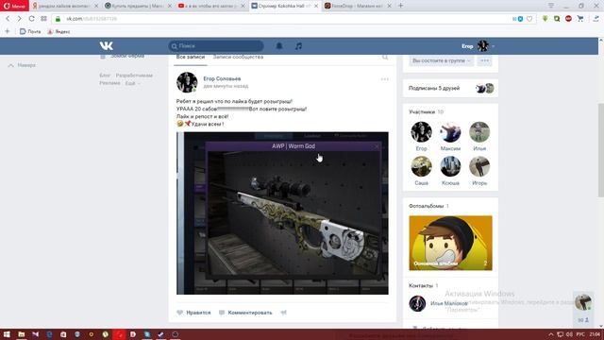Show hidden system tray icons
Screen dimensions: 604x340
tap(551, 334)
